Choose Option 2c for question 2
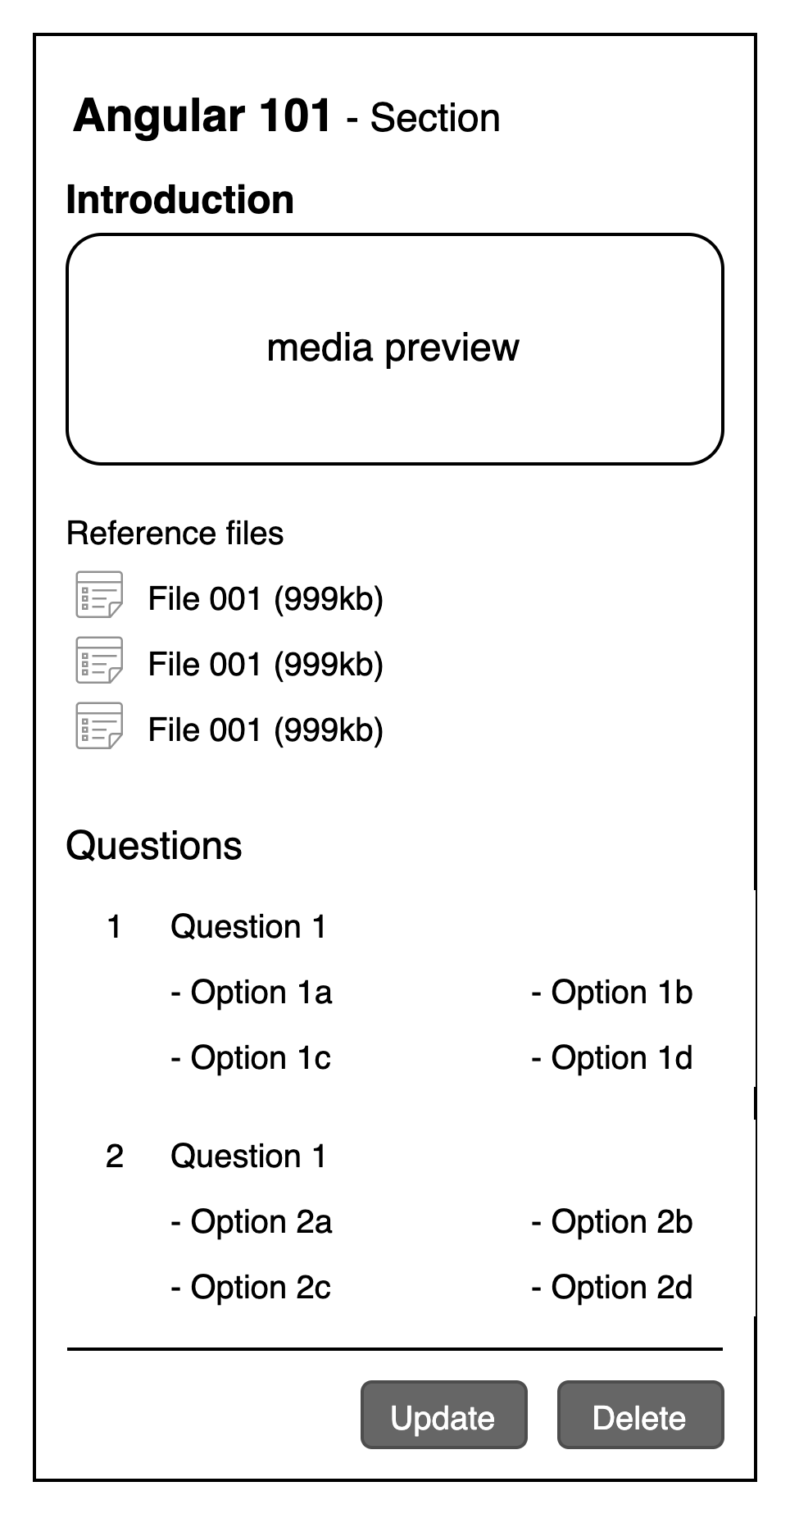This screenshot has width=790, height=1518. click(x=251, y=1287)
